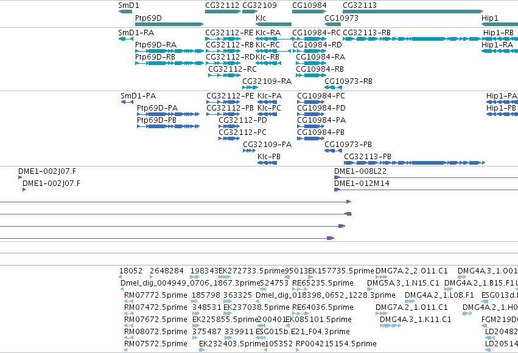Screen dimensions: 518x353
Task: Click the Hip1 gene label
Action: pos(489,18)
